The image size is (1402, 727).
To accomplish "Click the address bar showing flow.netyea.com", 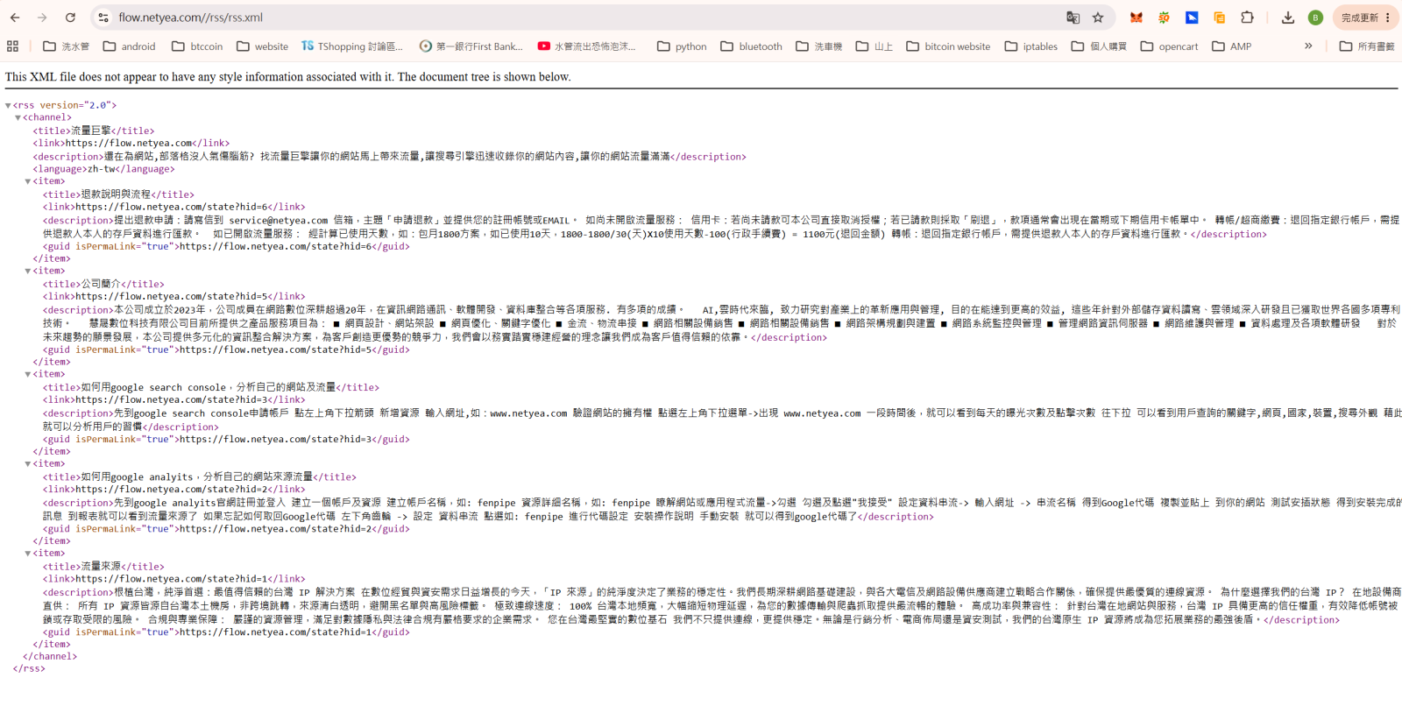I will [x=578, y=18].
